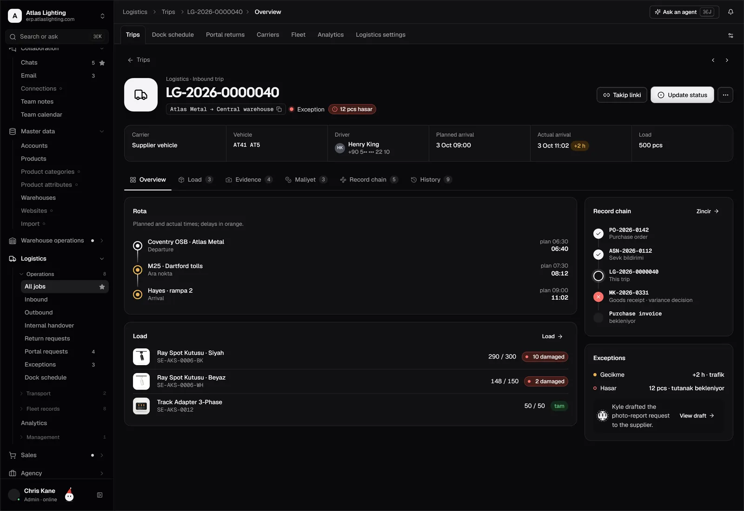Click the Update status button
The height and width of the screenshot is (511, 744).
coord(682,95)
